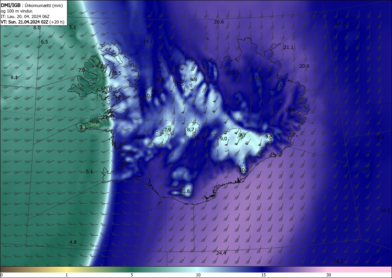The height and width of the screenshot is (278, 392).
Task: Click the 13.5 value label
Action: click(116, 73)
